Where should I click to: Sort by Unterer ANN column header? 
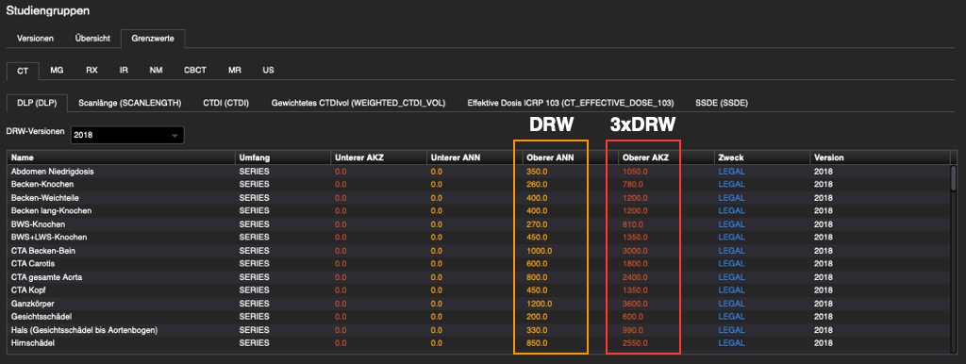pyautogui.click(x=474, y=157)
